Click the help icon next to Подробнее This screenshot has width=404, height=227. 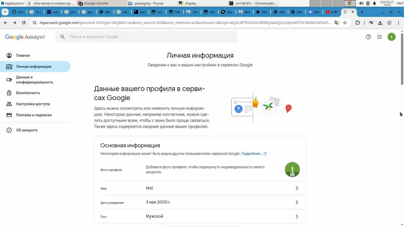[x=265, y=154]
